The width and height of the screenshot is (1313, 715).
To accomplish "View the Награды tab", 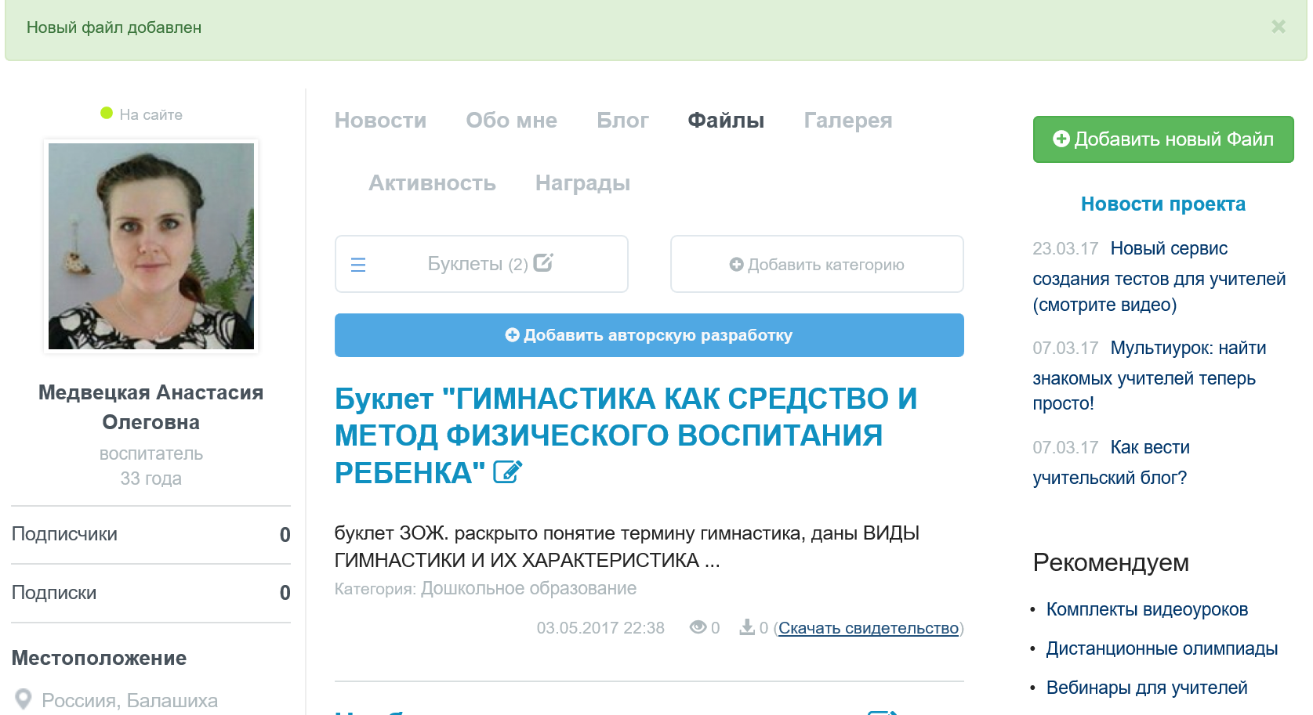I will (582, 183).
